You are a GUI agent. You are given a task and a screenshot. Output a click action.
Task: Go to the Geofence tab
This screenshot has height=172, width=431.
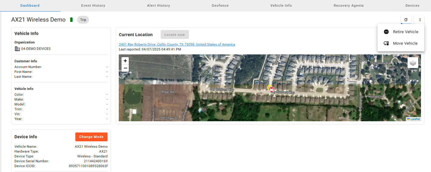[220, 5]
